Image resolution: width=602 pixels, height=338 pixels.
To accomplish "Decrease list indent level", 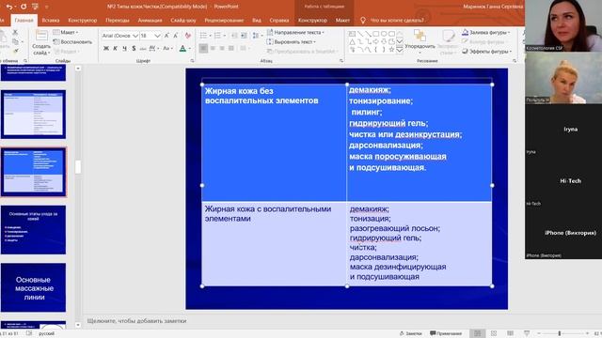I will pos(234,36).
